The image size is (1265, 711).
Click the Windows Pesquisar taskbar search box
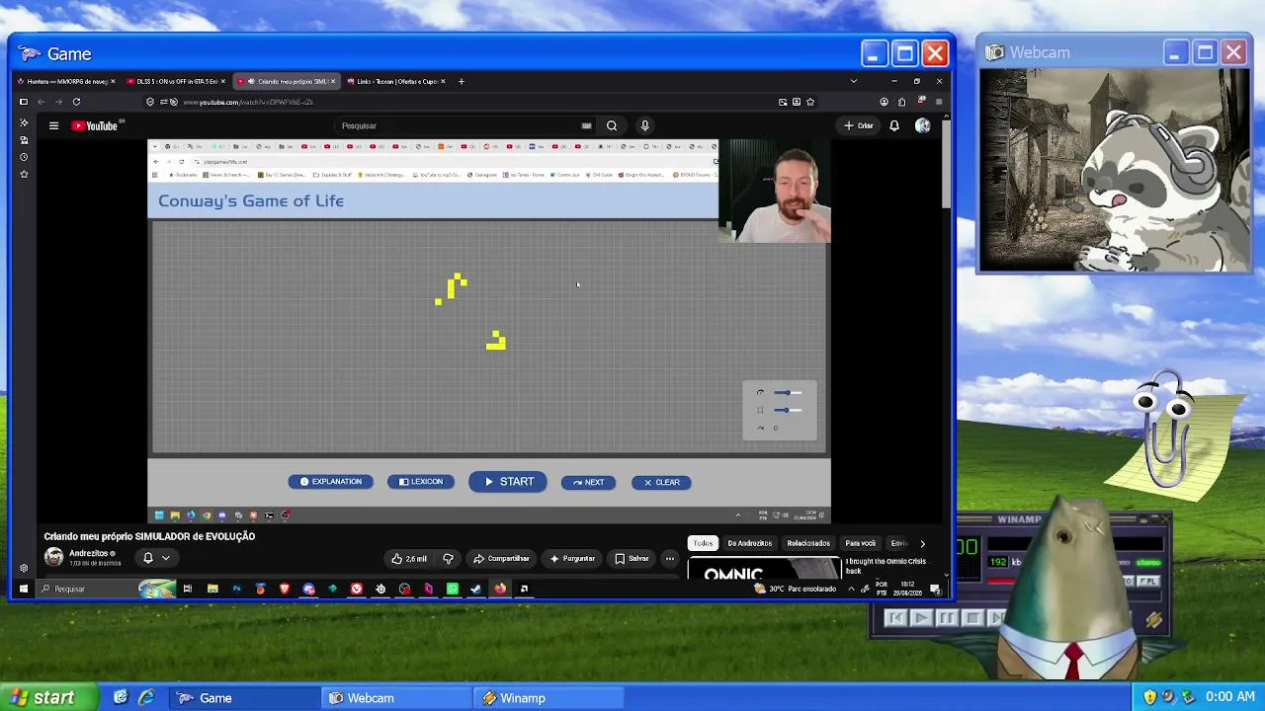(x=107, y=589)
